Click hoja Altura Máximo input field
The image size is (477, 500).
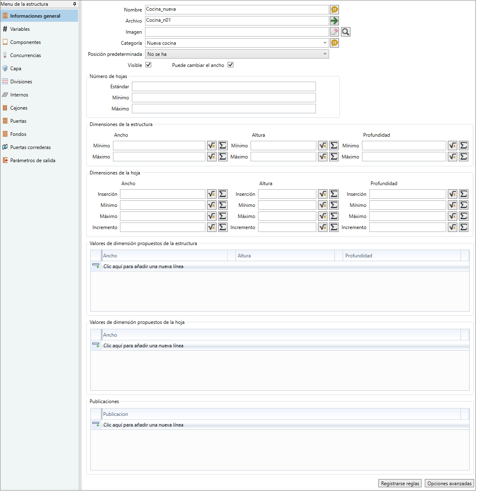287,216
